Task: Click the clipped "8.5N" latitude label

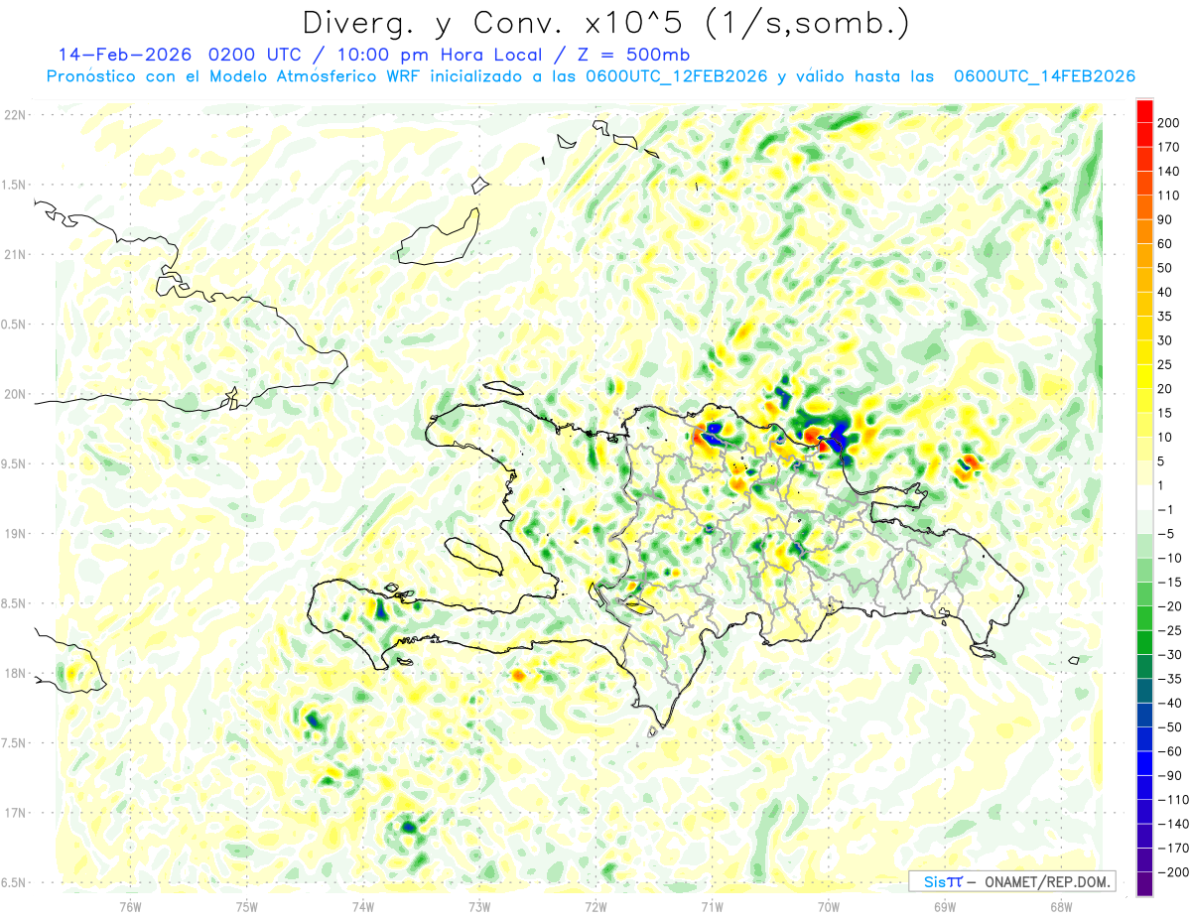Action: pos(14,603)
